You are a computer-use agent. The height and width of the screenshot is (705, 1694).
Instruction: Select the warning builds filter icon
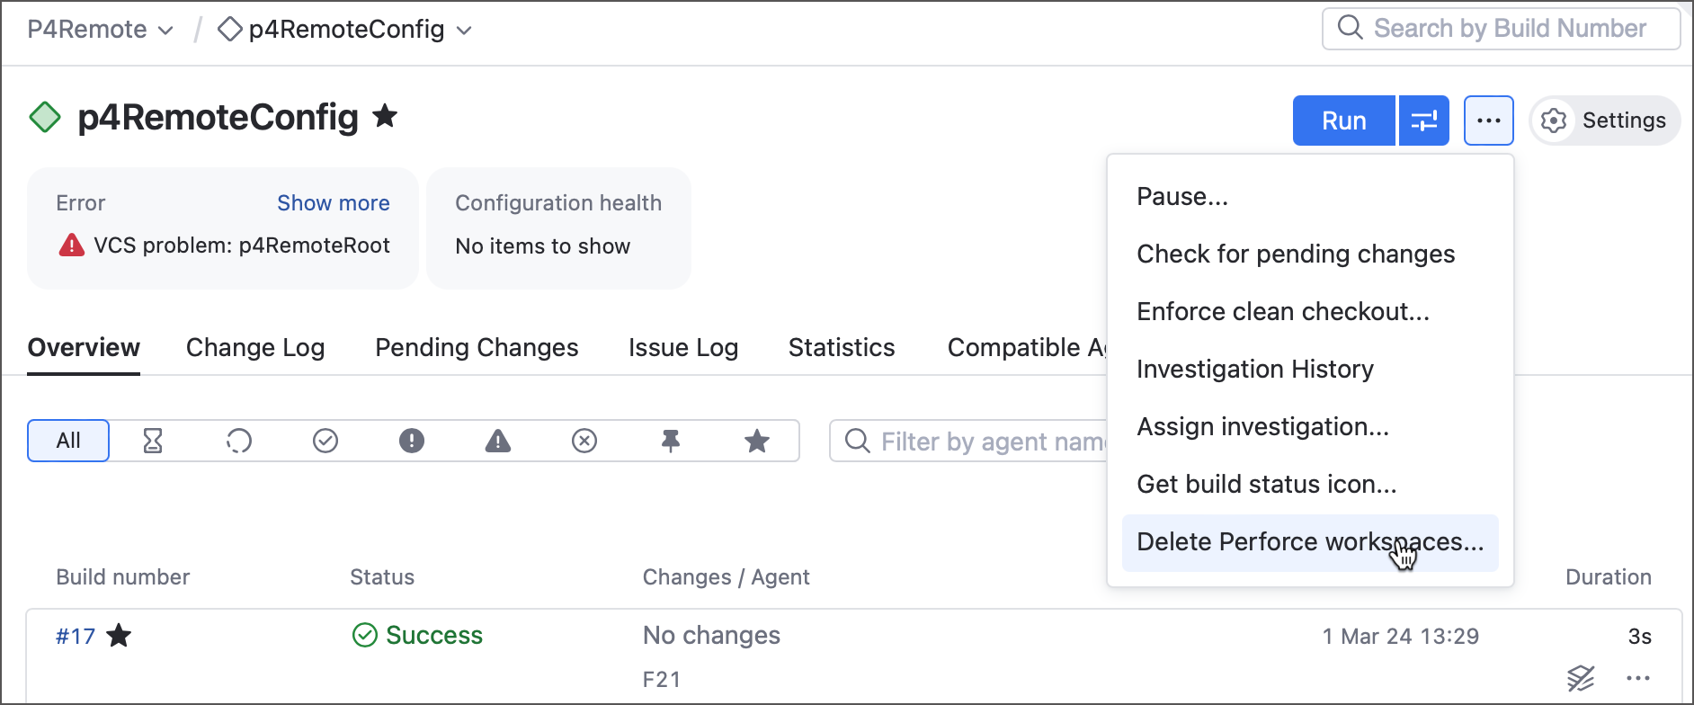coord(497,441)
